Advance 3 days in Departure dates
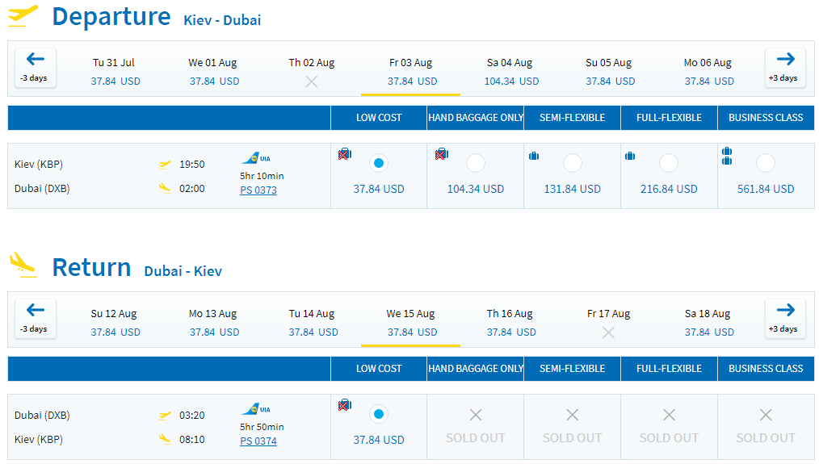 coord(784,68)
